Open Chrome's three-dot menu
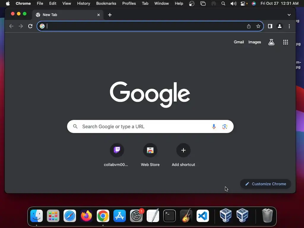Image resolution: width=304 pixels, height=228 pixels. pyautogui.click(x=289, y=26)
